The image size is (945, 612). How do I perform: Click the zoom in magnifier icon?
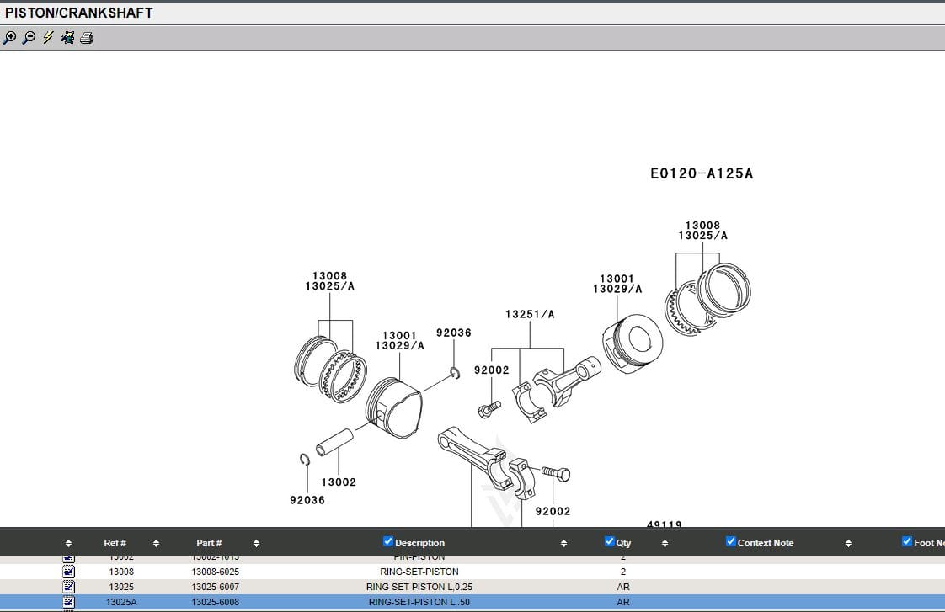coord(9,38)
